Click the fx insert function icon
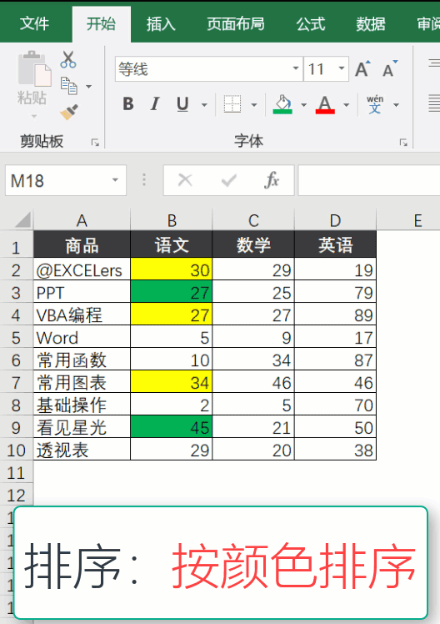Screen dimensions: 440x624 click(x=272, y=181)
